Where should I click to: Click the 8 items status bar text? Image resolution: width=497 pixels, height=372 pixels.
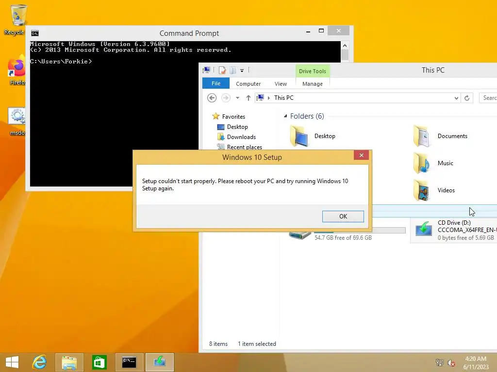[x=218, y=344]
